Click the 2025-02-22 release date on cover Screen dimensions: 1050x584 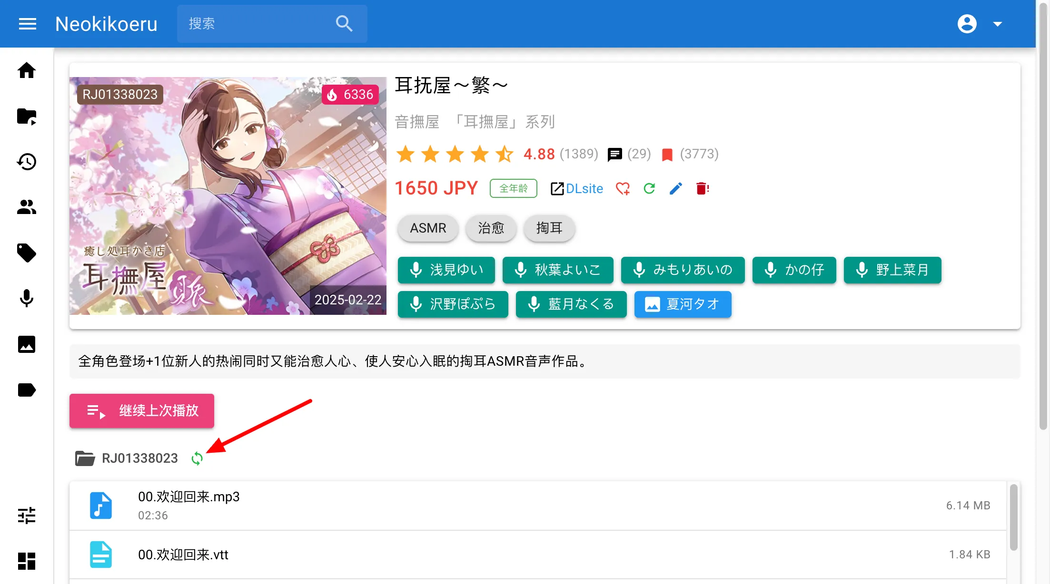(x=348, y=300)
